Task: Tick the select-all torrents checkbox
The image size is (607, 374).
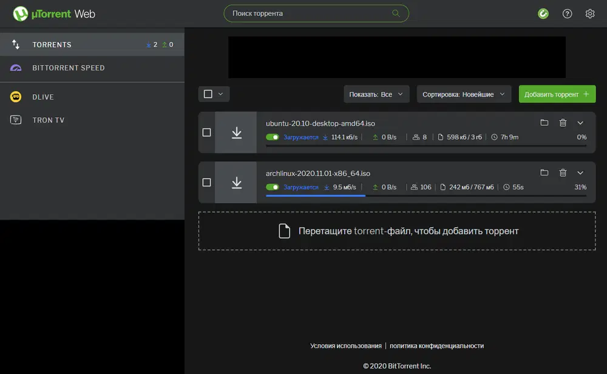Action: coord(208,94)
